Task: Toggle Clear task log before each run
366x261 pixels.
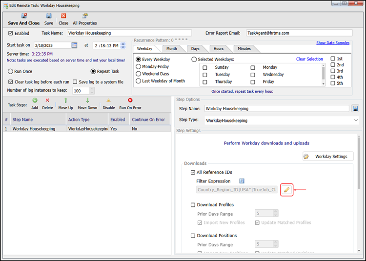Action: point(11,82)
